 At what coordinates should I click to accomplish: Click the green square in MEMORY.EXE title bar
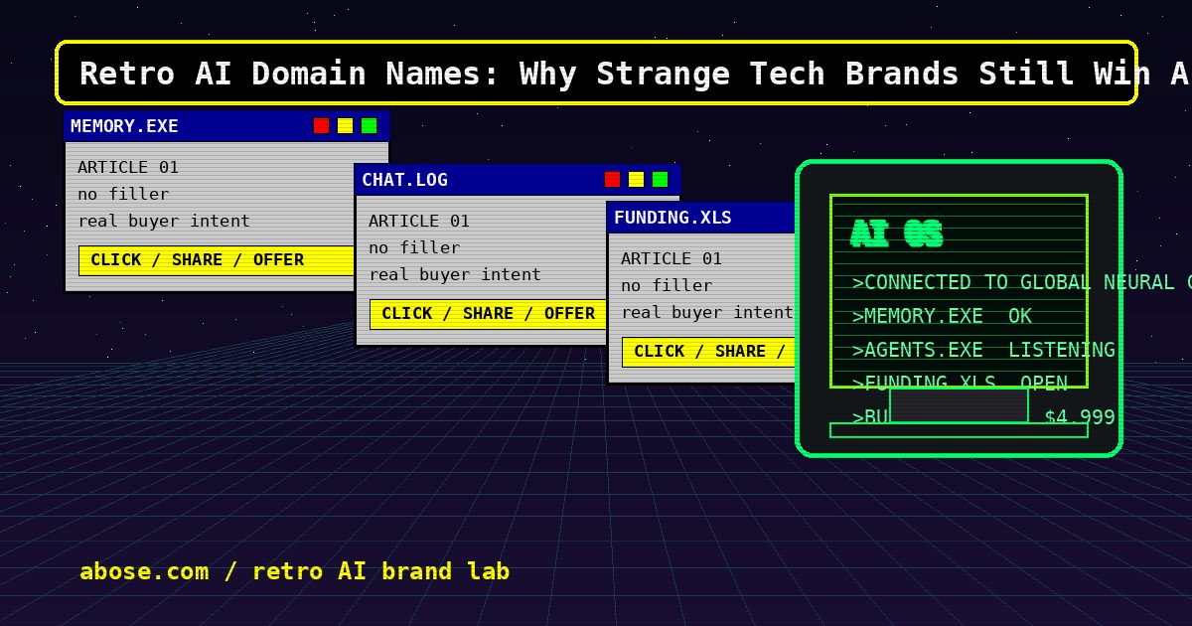(369, 125)
